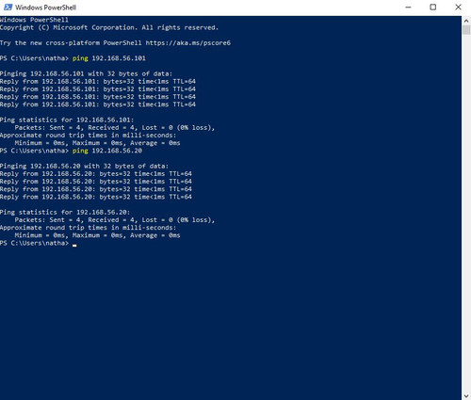Click 'Try the new cross-platform PowerShell' text

pos(71,43)
